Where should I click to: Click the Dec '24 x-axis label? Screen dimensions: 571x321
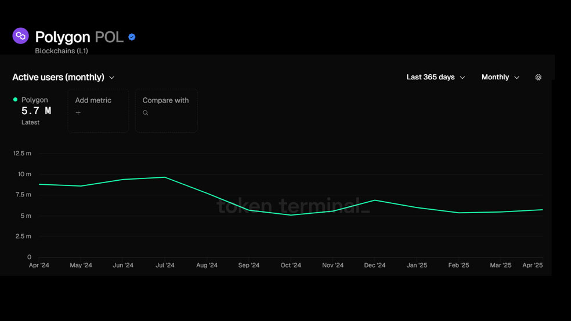(x=375, y=265)
